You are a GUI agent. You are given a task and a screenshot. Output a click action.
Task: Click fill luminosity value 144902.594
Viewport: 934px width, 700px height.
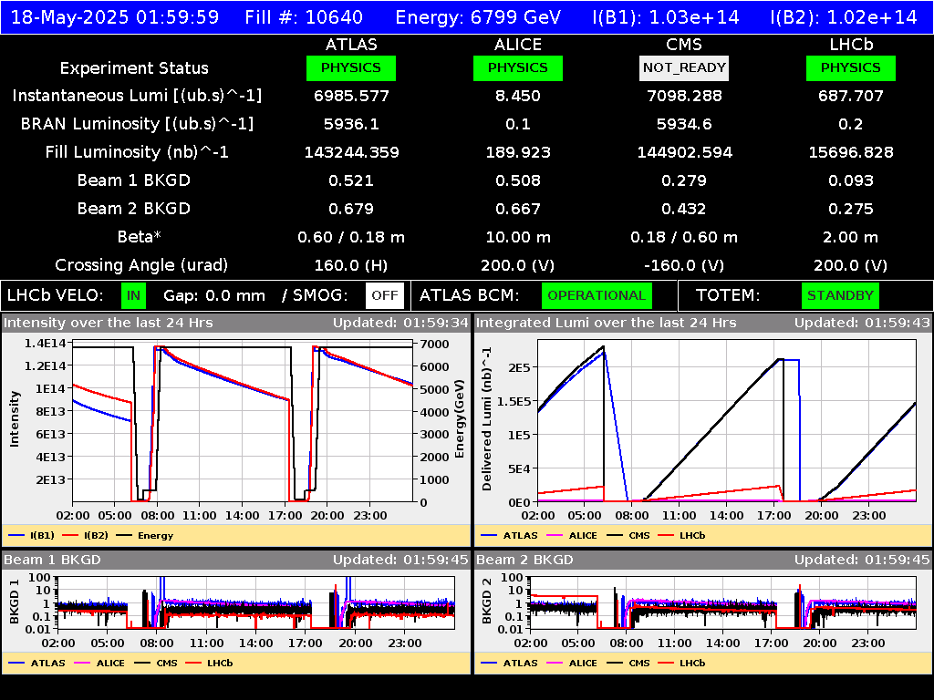pyautogui.click(x=684, y=152)
